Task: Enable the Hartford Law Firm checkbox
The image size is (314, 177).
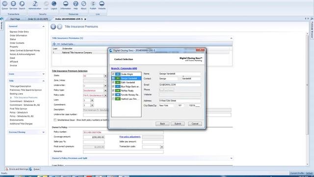Action: [113, 99]
